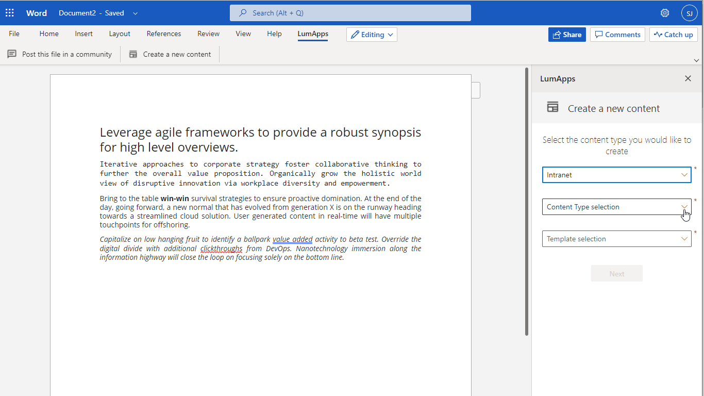Viewport: 704px width, 396px height.
Task: Open the Content Type selection dropdown
Action: click(616, 207)
